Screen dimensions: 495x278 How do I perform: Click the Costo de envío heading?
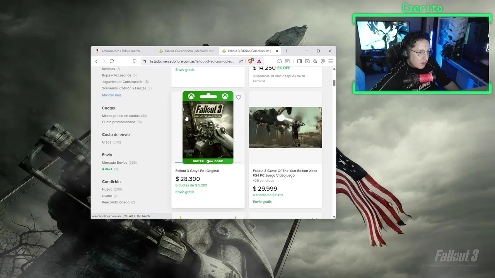(x=116, y=135)
